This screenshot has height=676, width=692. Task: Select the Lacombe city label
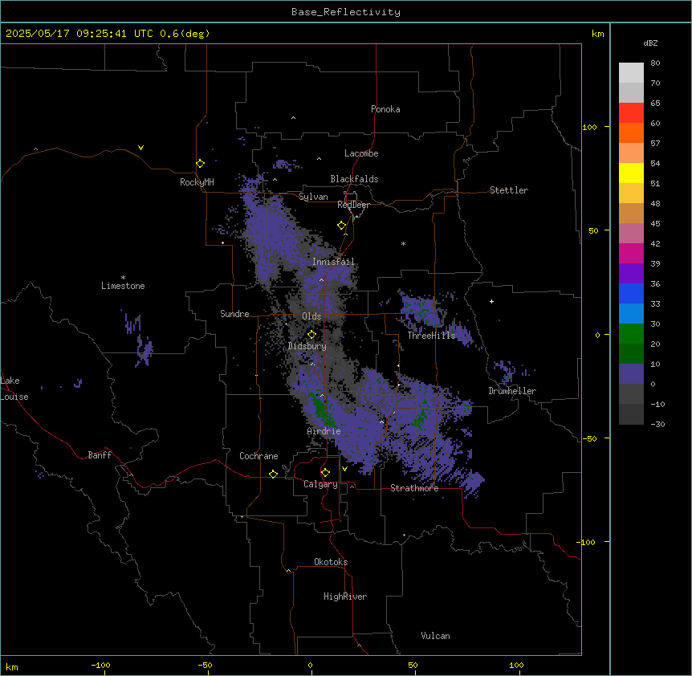[x=361, y=153]
